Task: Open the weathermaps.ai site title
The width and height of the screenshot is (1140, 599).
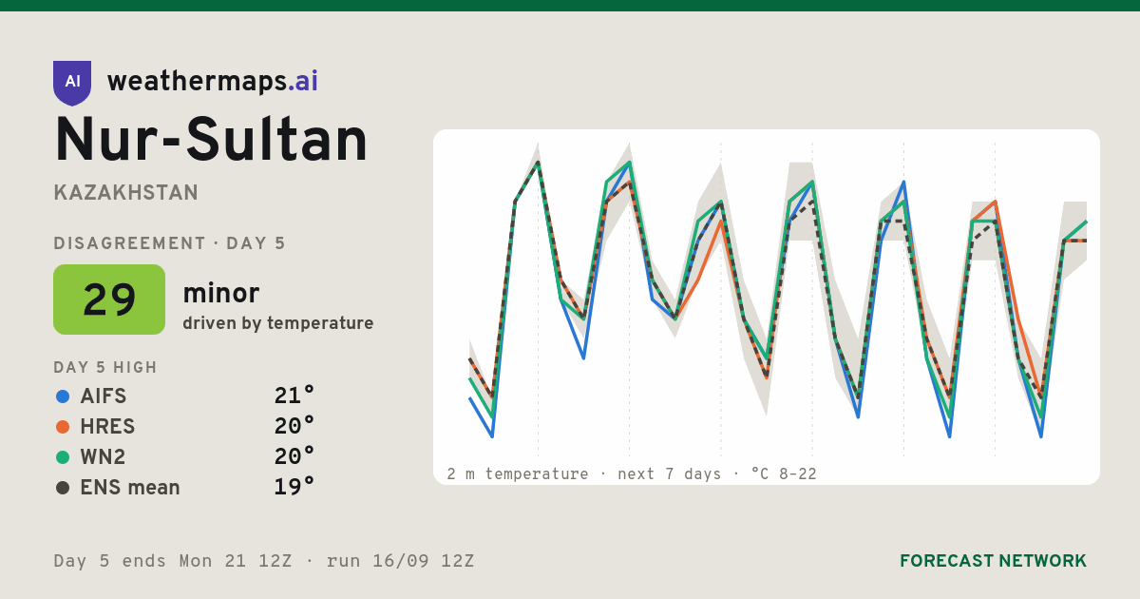Action: [213, 82]
